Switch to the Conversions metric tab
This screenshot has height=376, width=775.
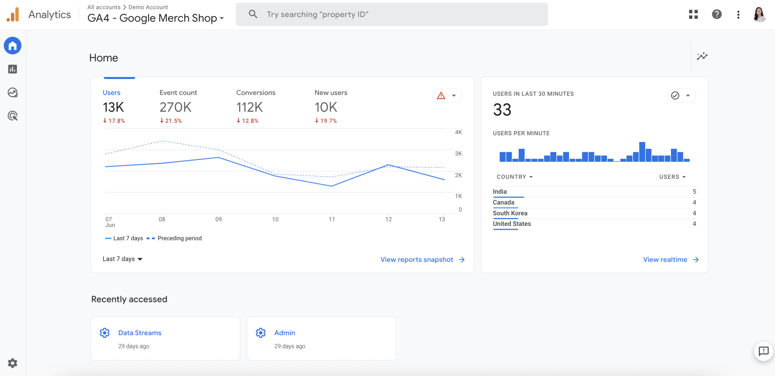(x=256, y=92)
